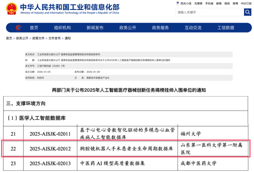Image resolution: width=254 pixels, height=173 pixels.
Task: Click the 无障碍 accessibility link
Action: (x=198, y=3)
